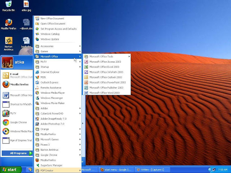Expand the Google Chrome folder in programs menu
Viewport: 231px width, 173px height.
click(x=58, y=155)
